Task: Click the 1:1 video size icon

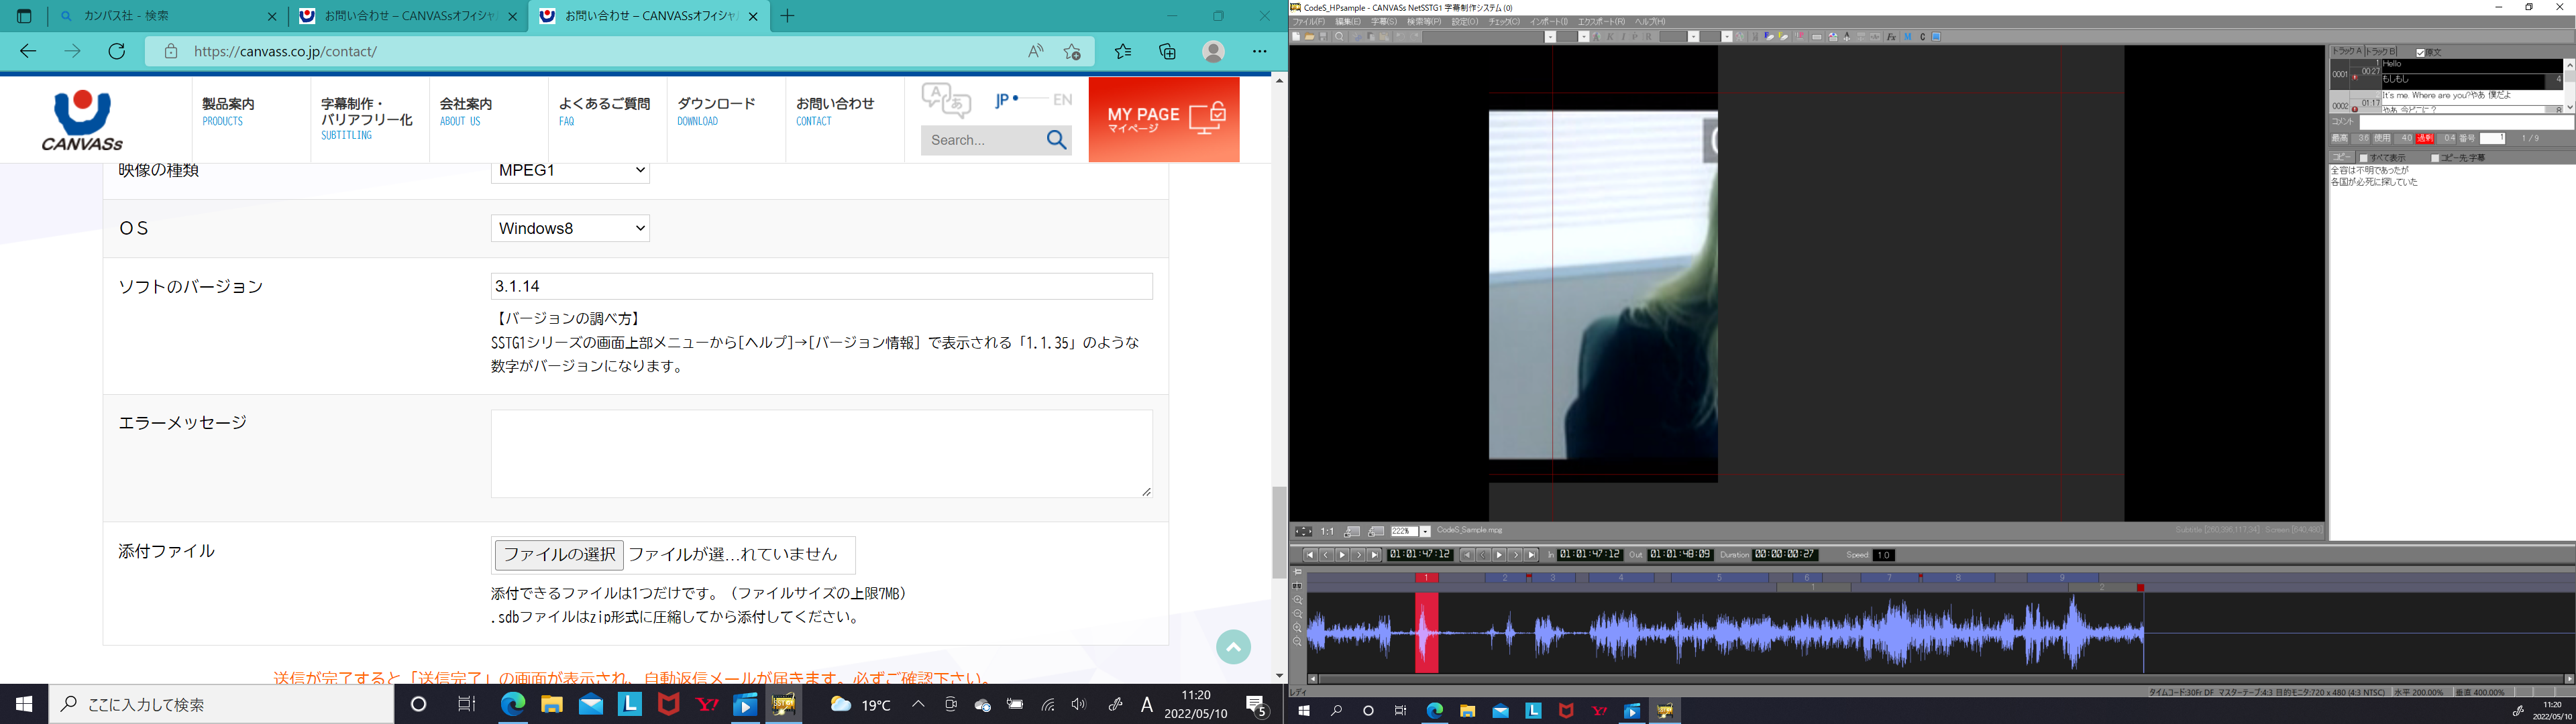Action: [x=1327, y=532]
